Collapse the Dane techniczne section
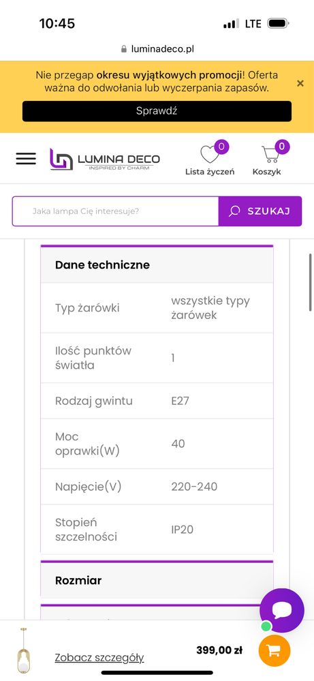 pos(157,265)
